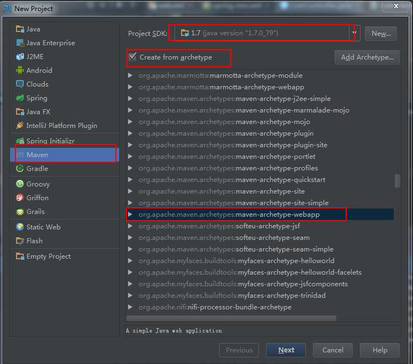Select myfaces-archetype-trinidad row
Viewport: 413px width, 364px height.
pyautogui.click(x=260, y=296)
